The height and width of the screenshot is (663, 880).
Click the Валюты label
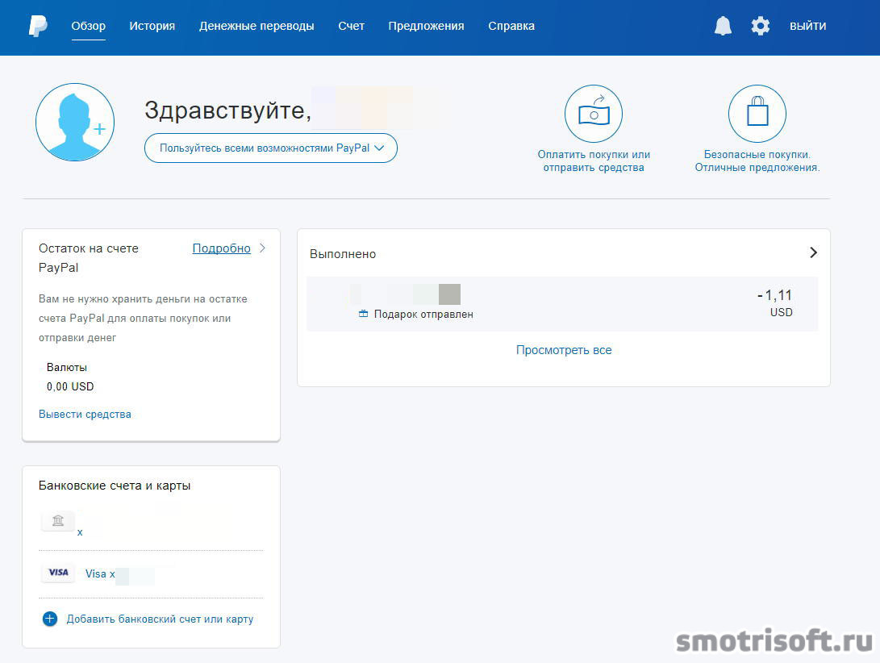click(67, 367)
